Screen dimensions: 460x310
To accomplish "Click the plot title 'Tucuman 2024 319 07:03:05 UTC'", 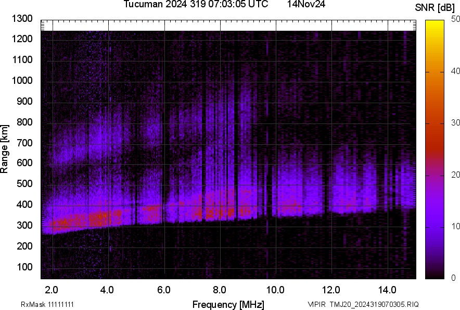I will tap(196, 4).
